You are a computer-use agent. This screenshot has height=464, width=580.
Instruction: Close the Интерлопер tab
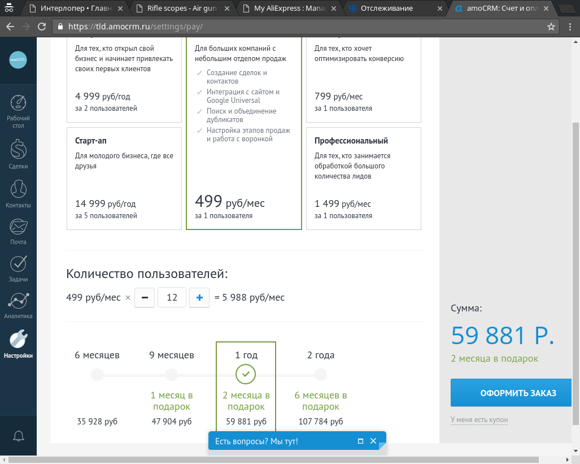tap(120, 8)
